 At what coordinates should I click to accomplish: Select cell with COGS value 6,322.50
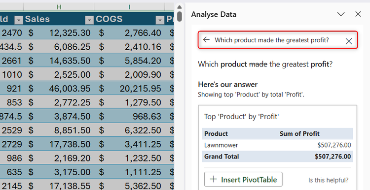129,130
